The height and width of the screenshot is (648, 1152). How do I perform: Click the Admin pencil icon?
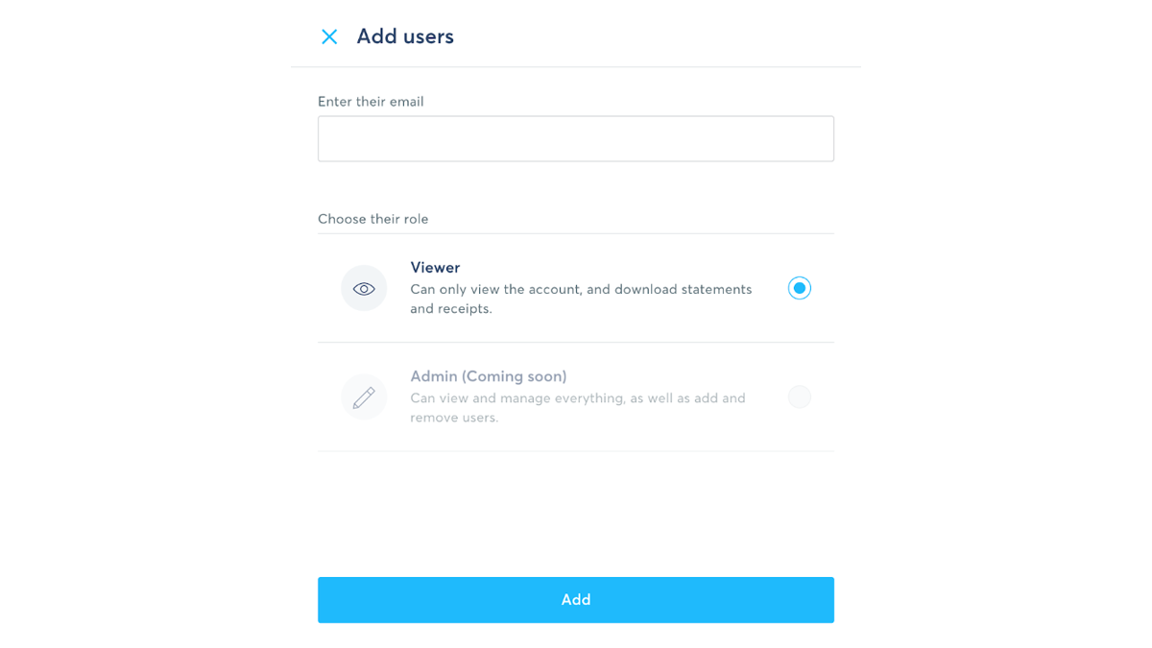coord(364,397)
